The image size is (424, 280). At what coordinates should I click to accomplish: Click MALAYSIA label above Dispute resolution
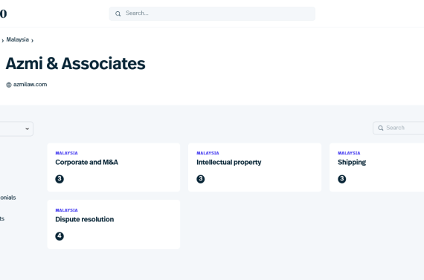pos(66,210)
